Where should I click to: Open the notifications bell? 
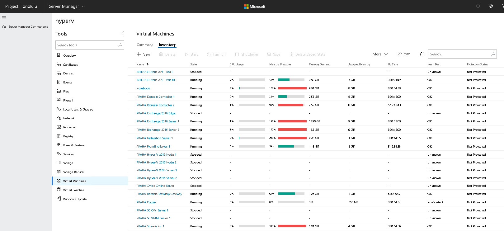(478, 6)
